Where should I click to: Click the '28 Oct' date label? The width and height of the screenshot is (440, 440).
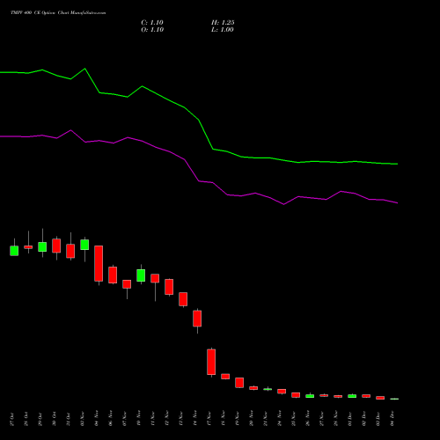coord(26,419)
